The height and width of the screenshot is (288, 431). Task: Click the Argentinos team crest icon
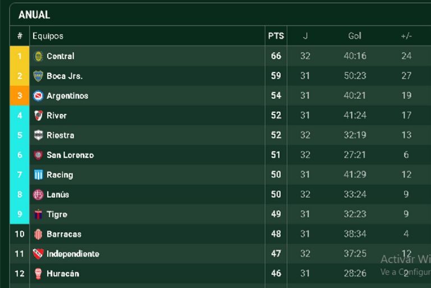pyautogui.click(x=38, y=96)
